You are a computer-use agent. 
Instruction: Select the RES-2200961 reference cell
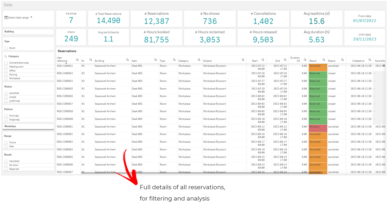[x=65, y=127]
